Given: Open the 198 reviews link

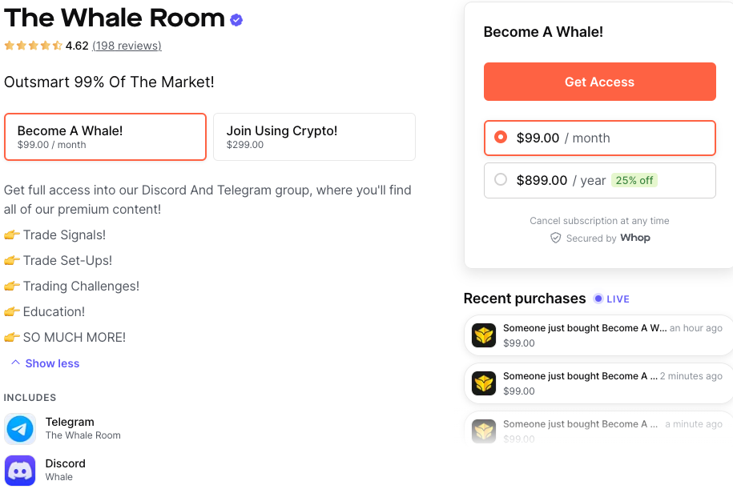Looking at the screenshot, I should [127, 46].
